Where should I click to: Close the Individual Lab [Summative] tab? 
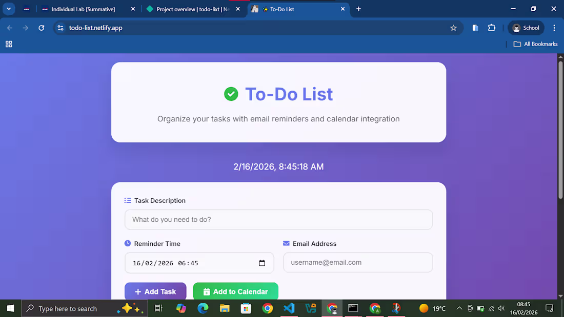133,9
